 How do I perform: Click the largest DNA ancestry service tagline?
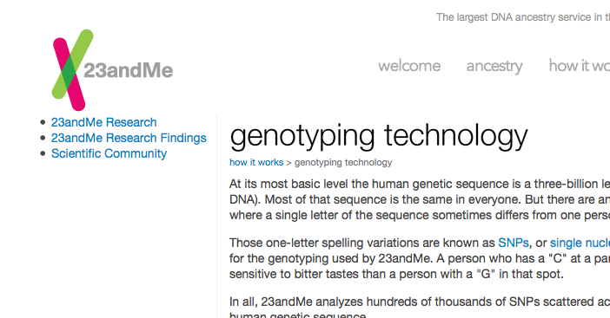[523, 17]
